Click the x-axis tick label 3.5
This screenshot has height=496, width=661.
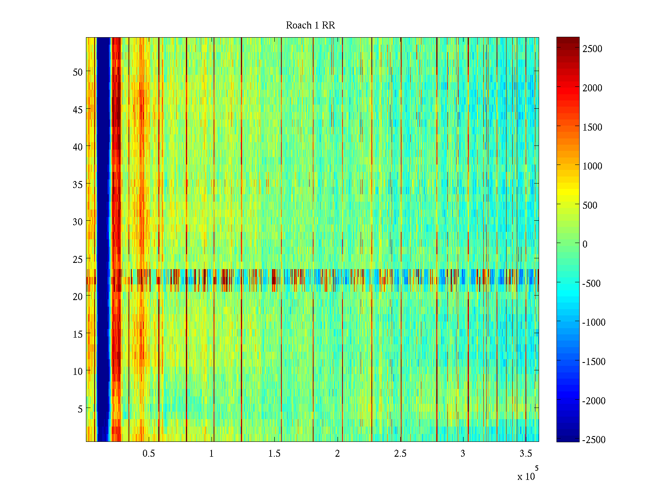pos(525,454)
